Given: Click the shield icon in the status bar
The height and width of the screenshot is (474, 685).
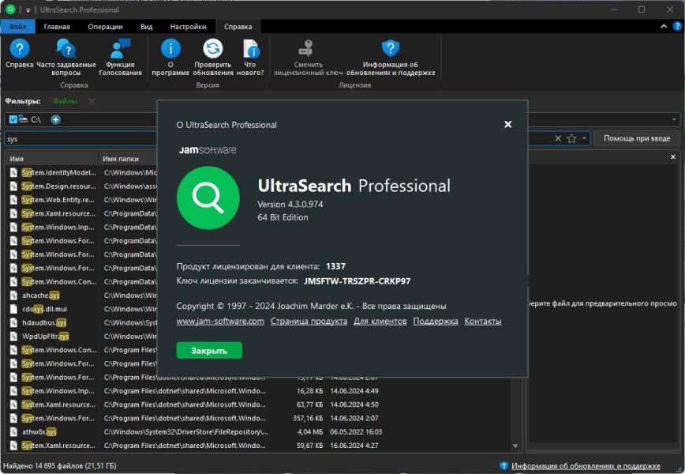Looking at the screenshot, I should [x=503, y=465].
